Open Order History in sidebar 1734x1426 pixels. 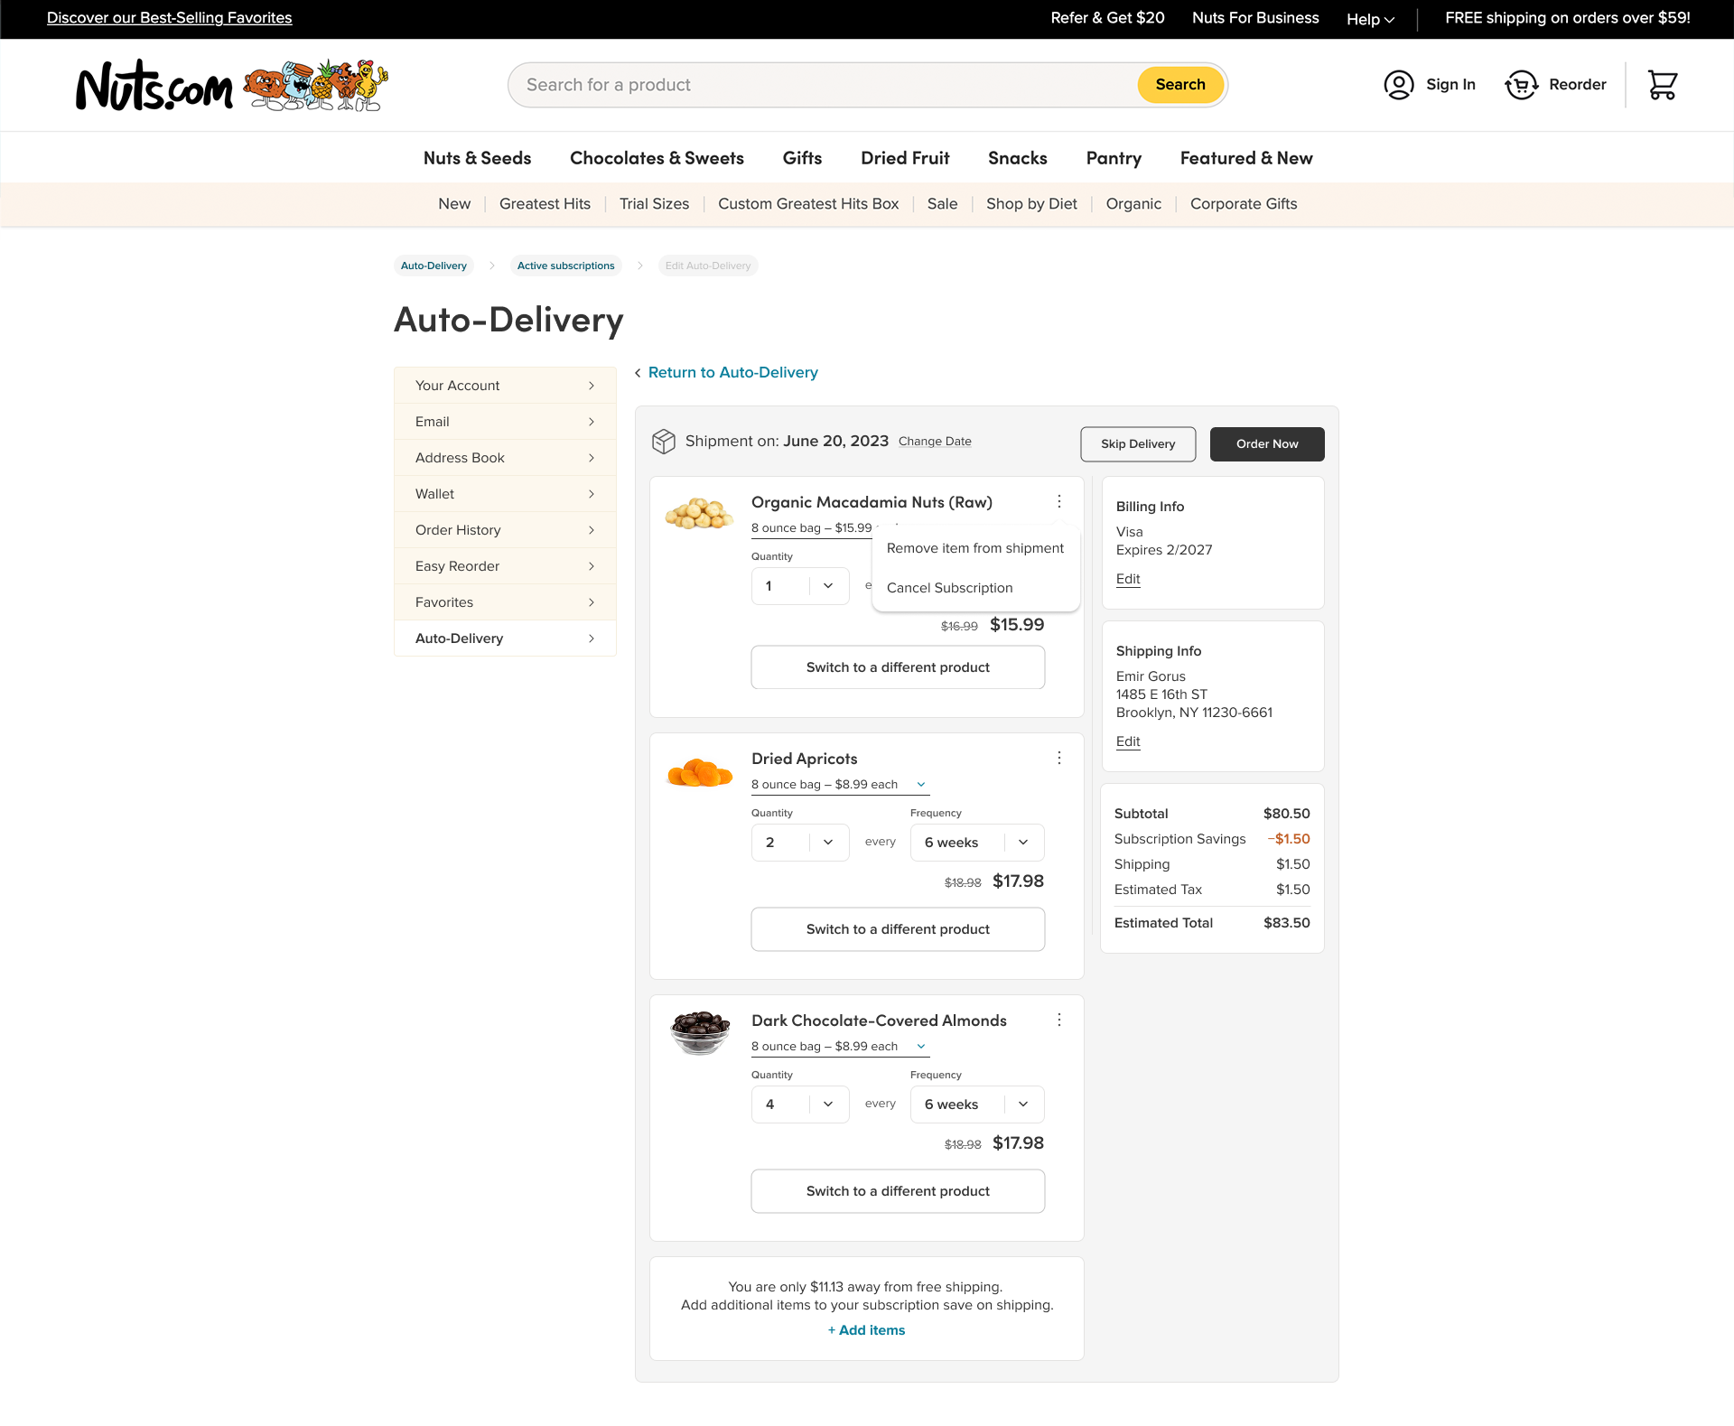click(505, 530)
